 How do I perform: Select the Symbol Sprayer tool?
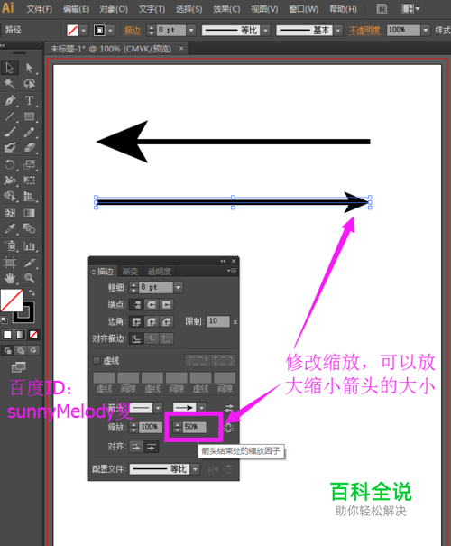pyautogui.click(x=10, y=245)
